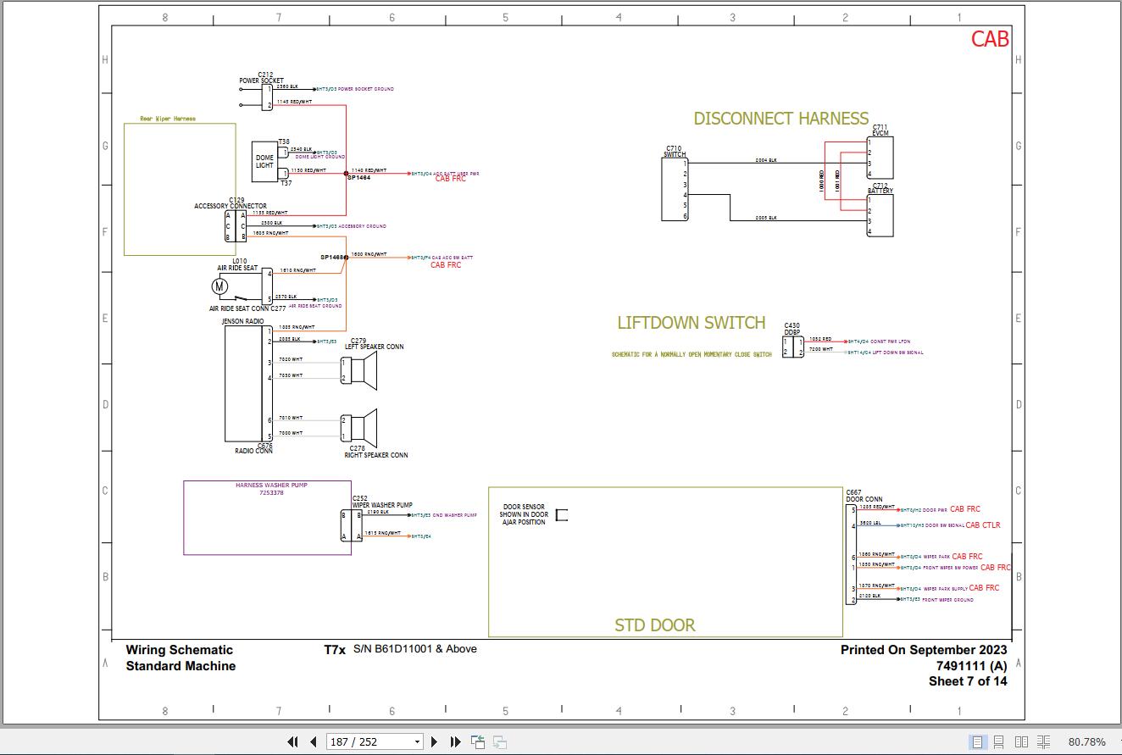Click the C710 SWITCH connector label
The image size is (1122, 755).
point(675,151)
